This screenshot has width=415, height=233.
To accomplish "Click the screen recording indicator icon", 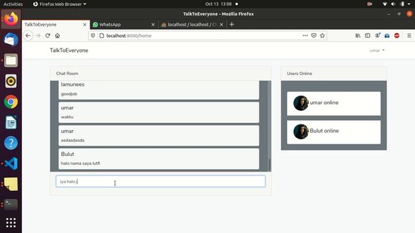I will (370, 4).
